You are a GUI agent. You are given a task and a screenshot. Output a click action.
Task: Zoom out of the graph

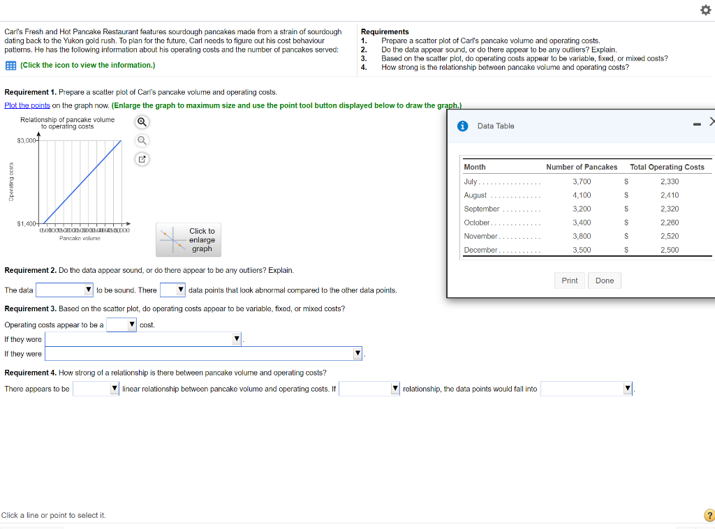[x=142, y=140]
